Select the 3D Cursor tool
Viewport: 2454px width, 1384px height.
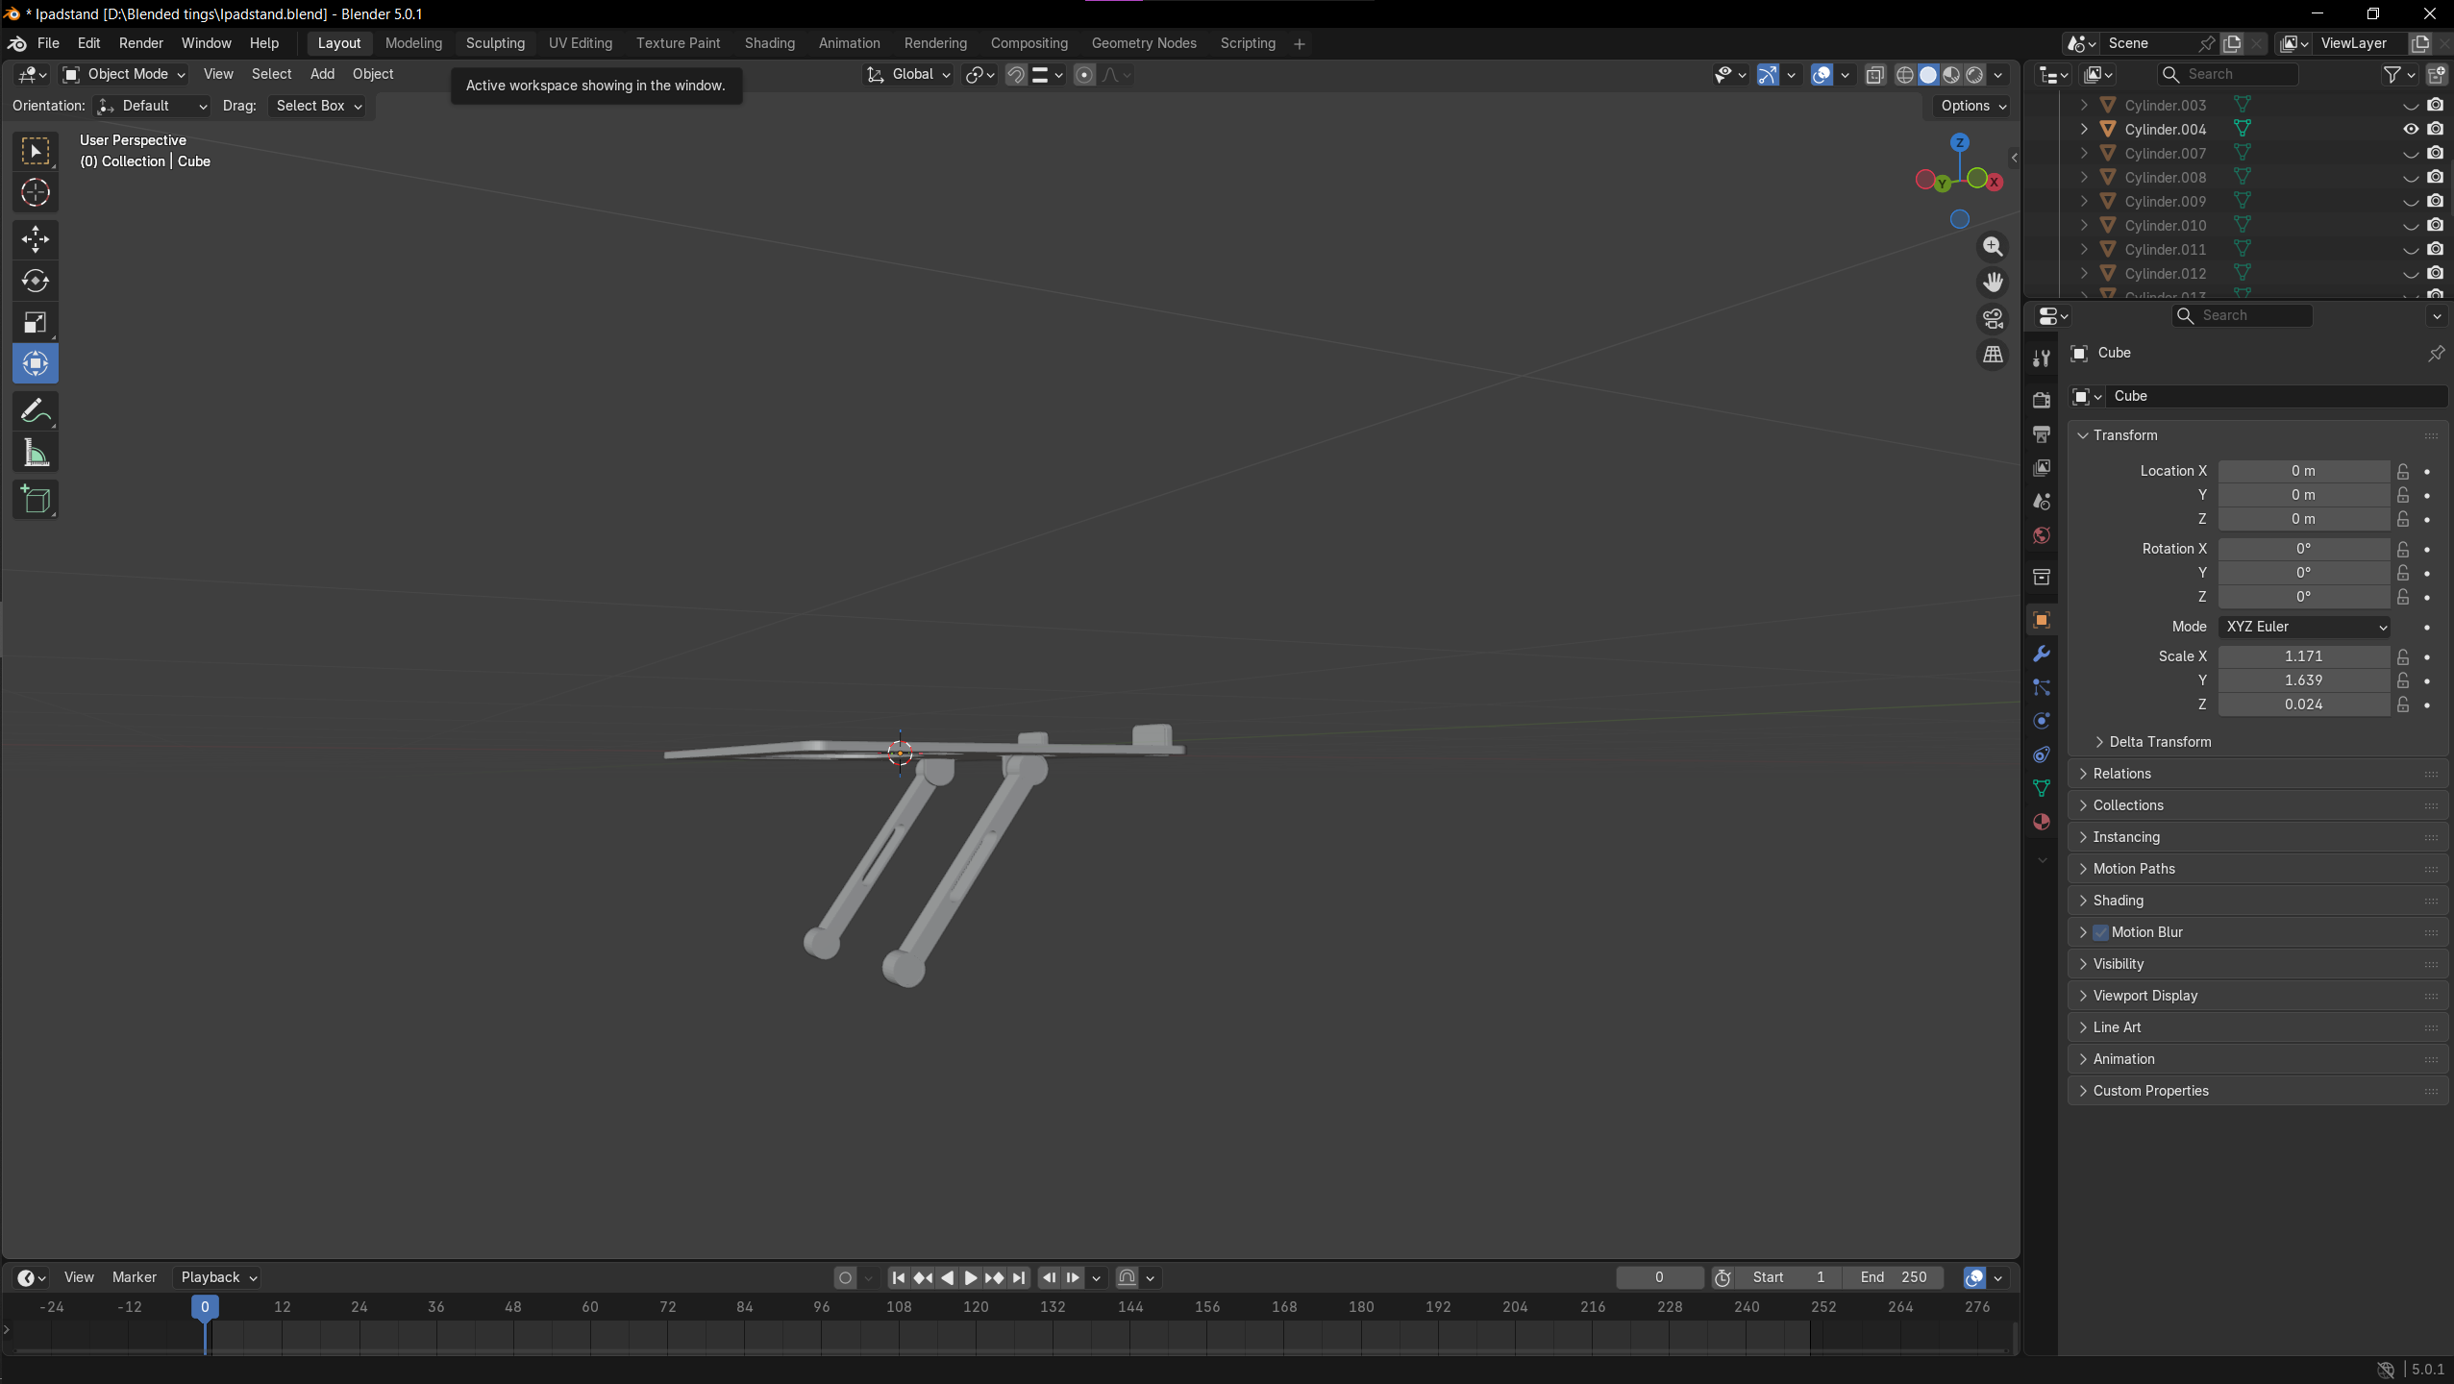click(x=36, y=193)
